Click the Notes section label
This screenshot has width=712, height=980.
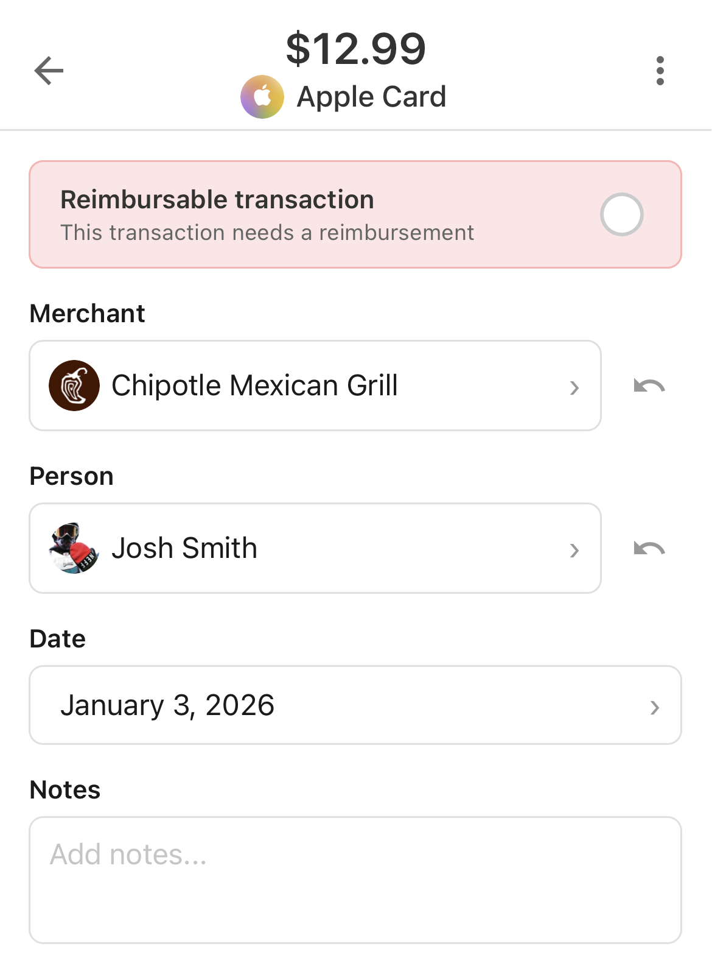(65, 790)
